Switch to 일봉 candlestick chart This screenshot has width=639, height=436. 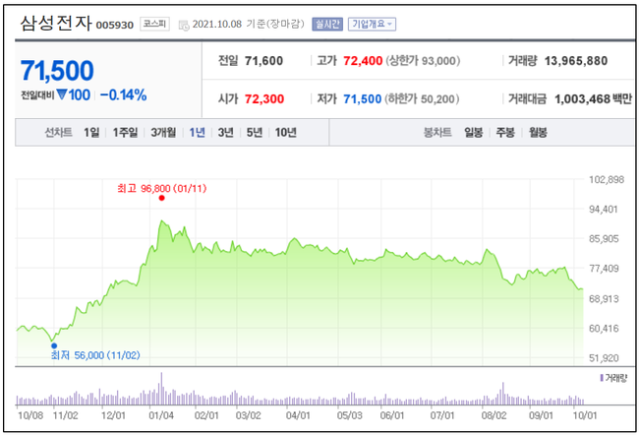click(x=473, y=132)
